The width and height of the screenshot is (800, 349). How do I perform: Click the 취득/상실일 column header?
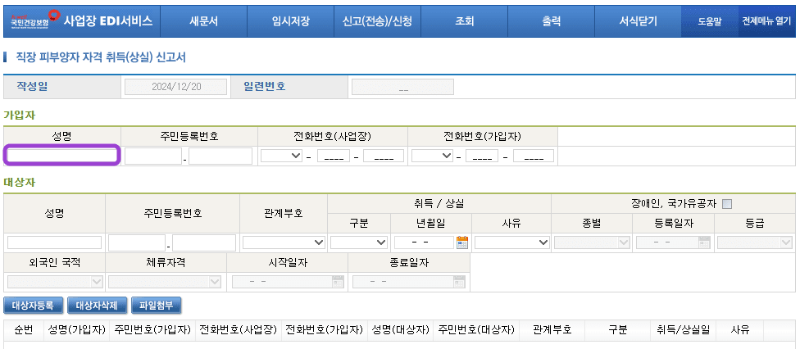point(683,330)
